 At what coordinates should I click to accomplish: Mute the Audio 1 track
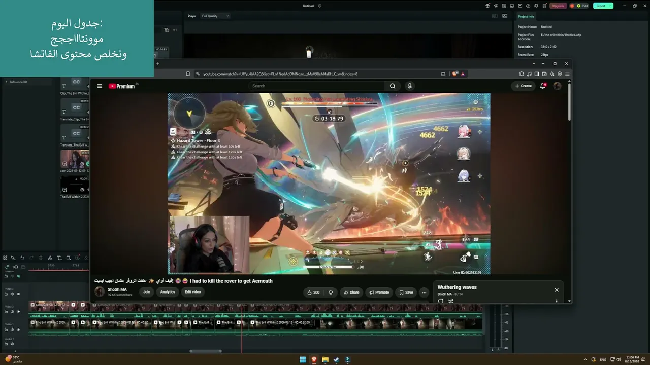click(13, 344)
